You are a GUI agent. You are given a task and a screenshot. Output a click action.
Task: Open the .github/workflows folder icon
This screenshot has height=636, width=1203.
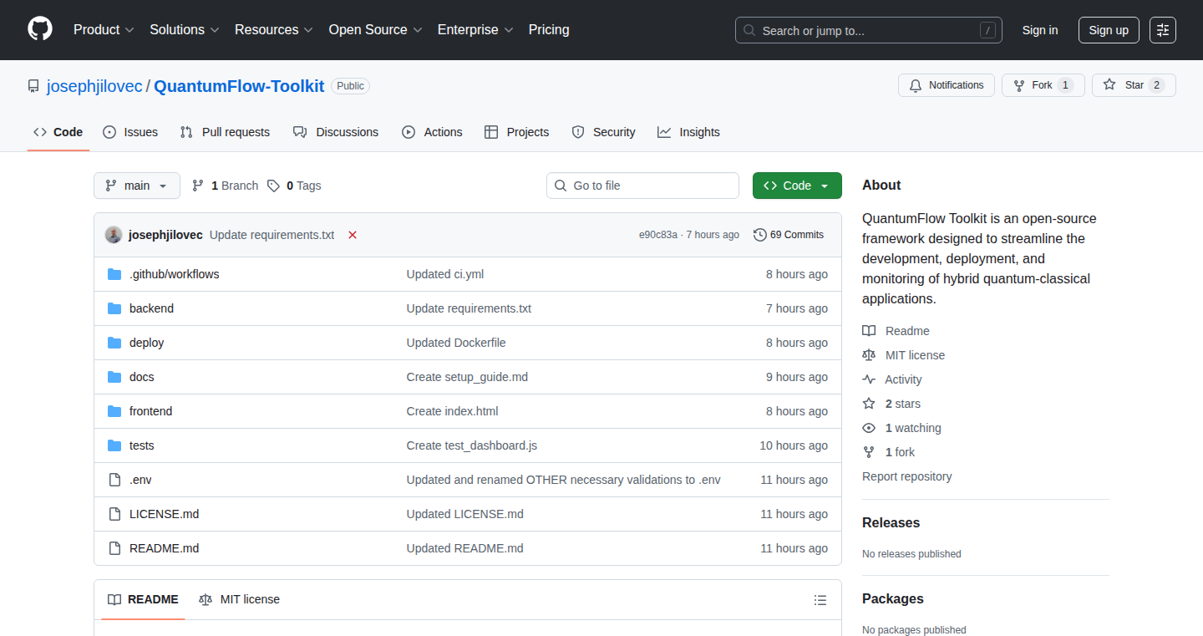(114, 274)
